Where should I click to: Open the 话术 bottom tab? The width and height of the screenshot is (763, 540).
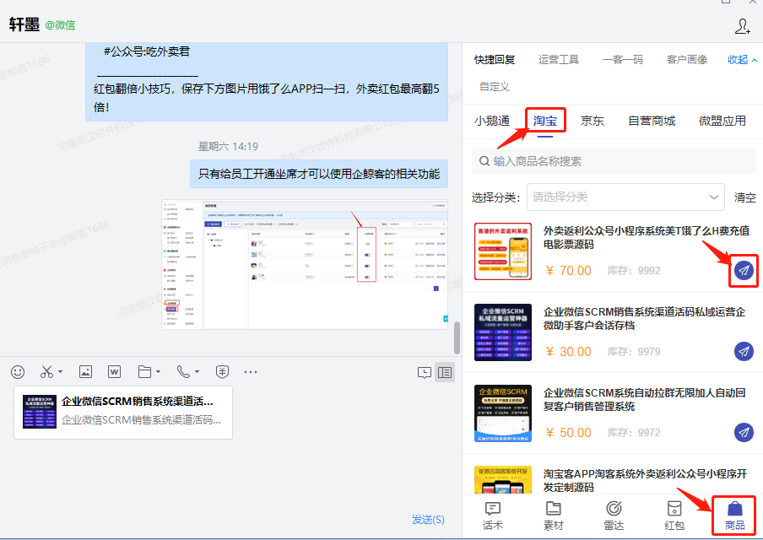pos(492,516)
